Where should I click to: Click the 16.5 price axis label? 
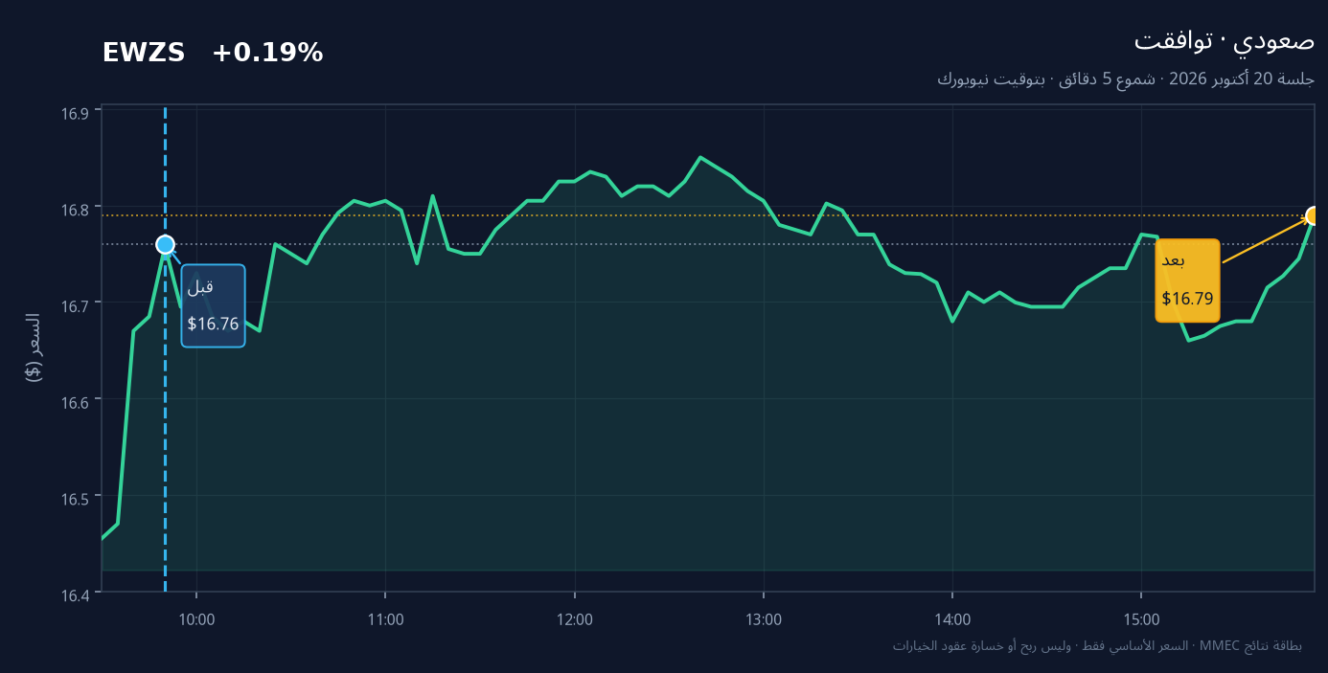pos(75,498)
